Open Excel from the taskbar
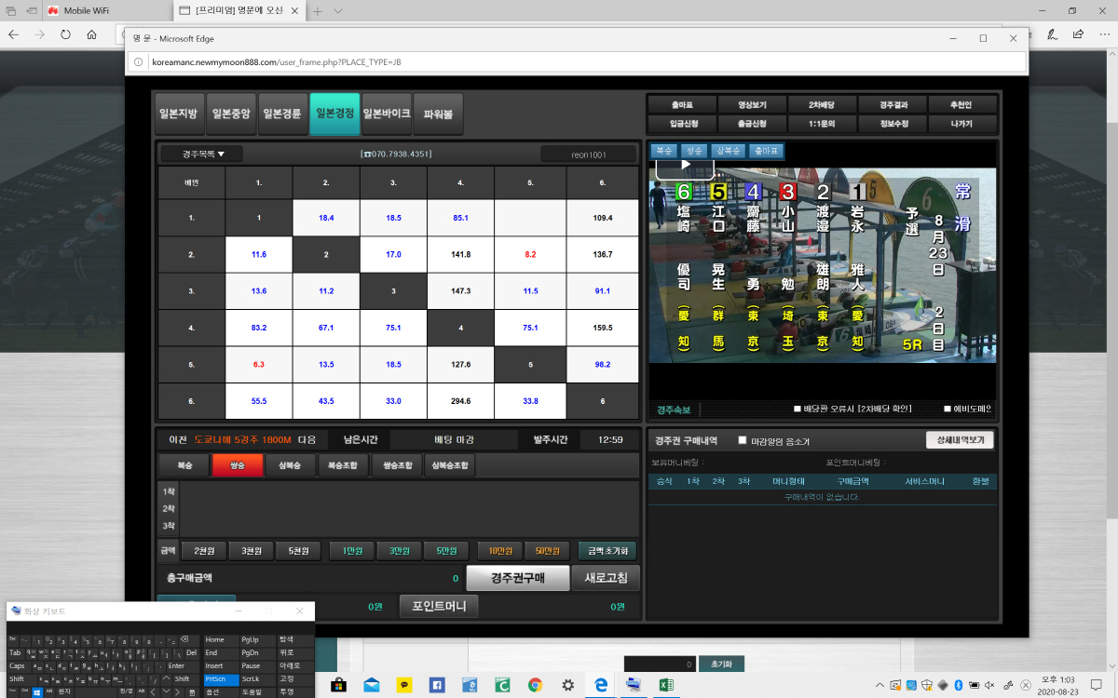Screen dimensions: 1118x698 tap(666, 685)
